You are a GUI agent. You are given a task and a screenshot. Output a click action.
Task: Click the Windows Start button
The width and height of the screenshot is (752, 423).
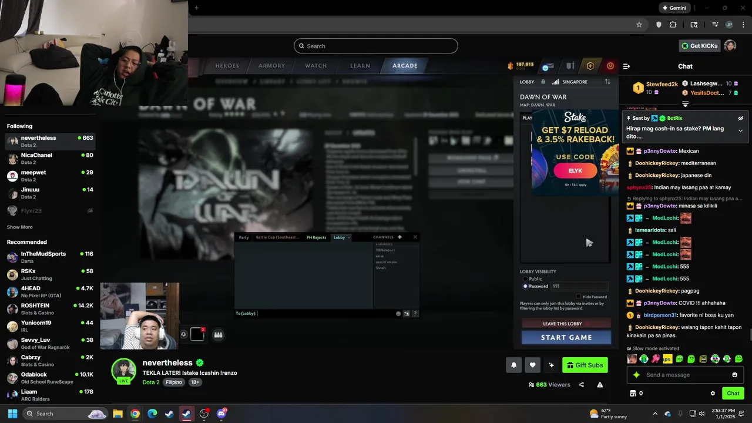coord(12,414)
